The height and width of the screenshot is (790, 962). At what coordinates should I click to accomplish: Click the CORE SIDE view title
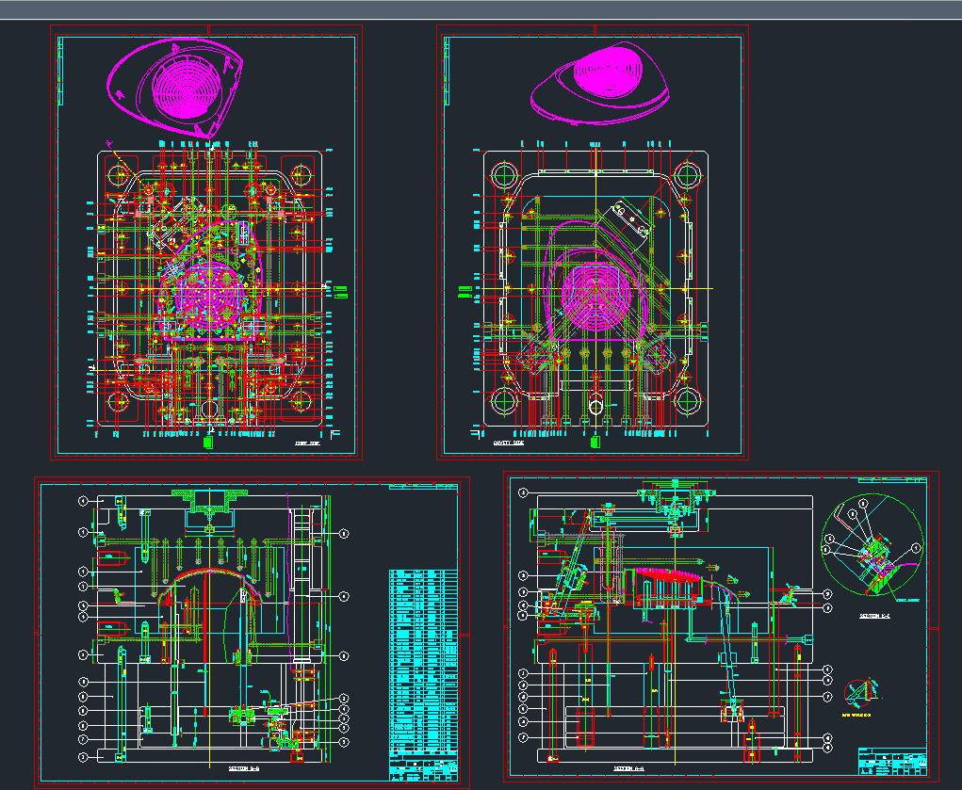(x=307, y=443)
